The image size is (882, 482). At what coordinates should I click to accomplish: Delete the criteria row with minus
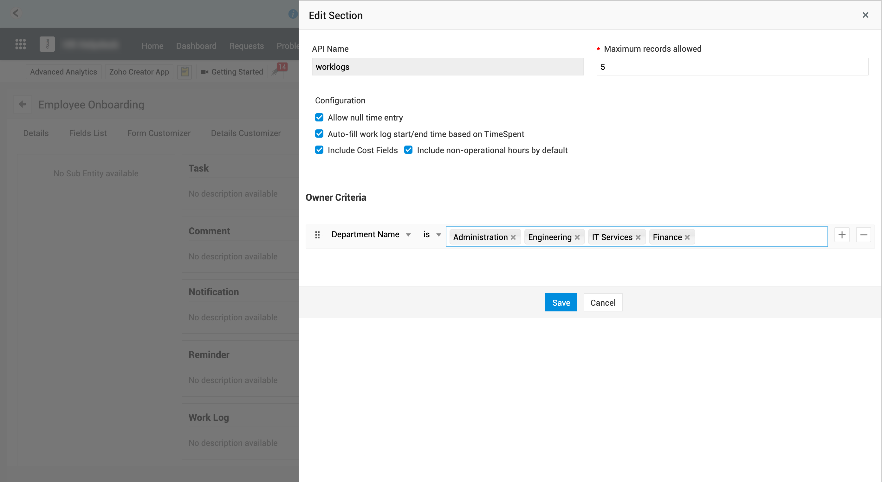pos(863,235)
